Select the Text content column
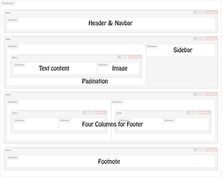Screen dimensions: 222x178 coord(55,69)
